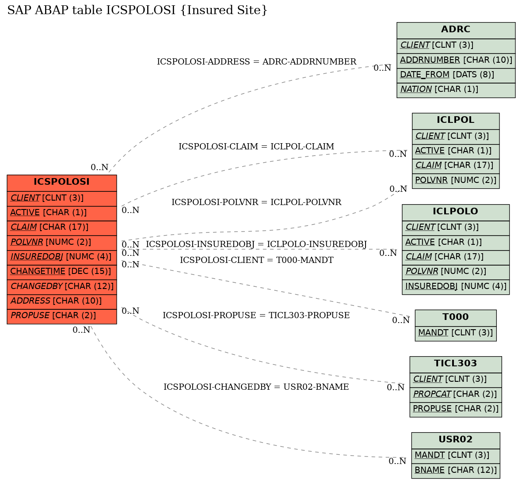522x483 pixels.
Task: Select ACTIVE field in ICLPOLO table
Action: coord(455,243)
